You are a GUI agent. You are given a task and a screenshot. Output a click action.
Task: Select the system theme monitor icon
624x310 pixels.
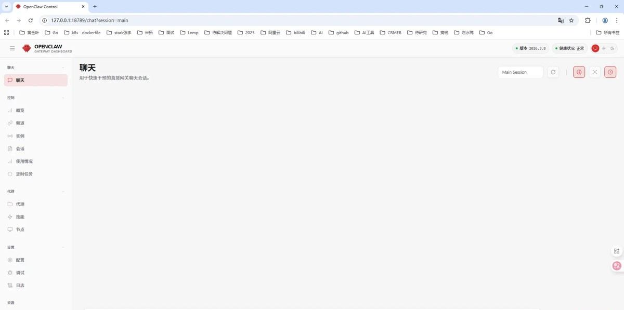(595, 48)
